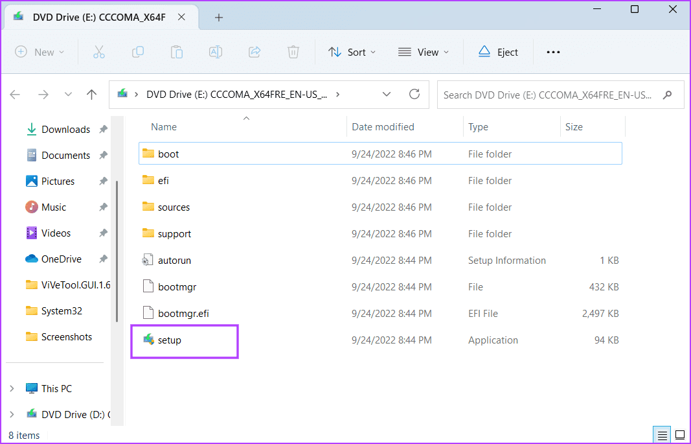Viewport: 691px width, 444px height.
Task: Open the See more three-dots menu
Action: 553,52
